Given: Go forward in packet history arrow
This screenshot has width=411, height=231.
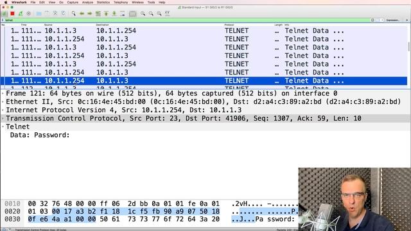Looking at the screenshot, I should (x=90, y=13).
